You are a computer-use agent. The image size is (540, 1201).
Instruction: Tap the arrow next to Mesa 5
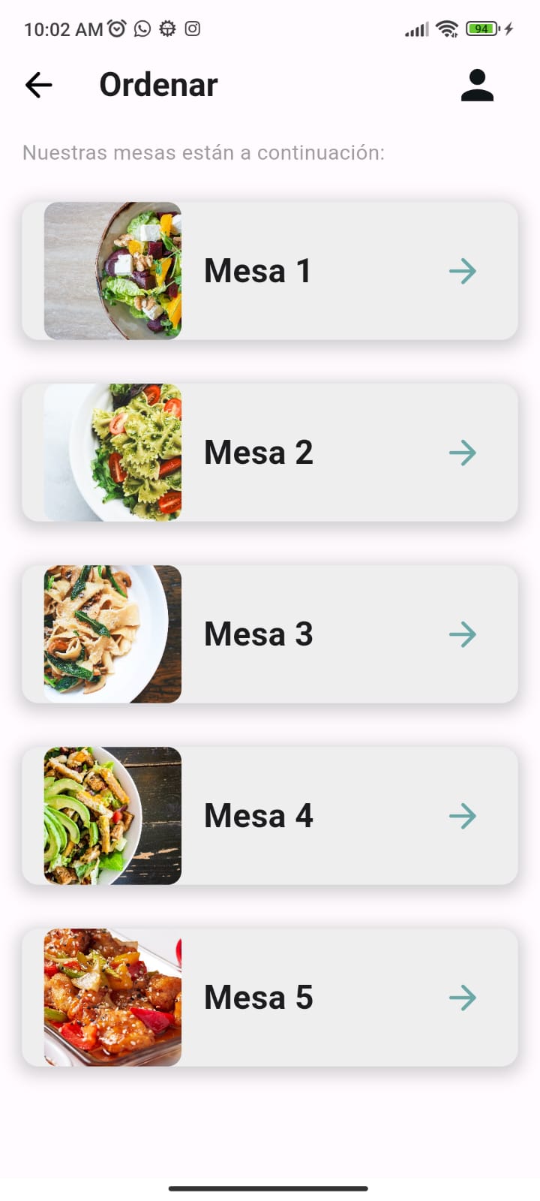point(463,998)
